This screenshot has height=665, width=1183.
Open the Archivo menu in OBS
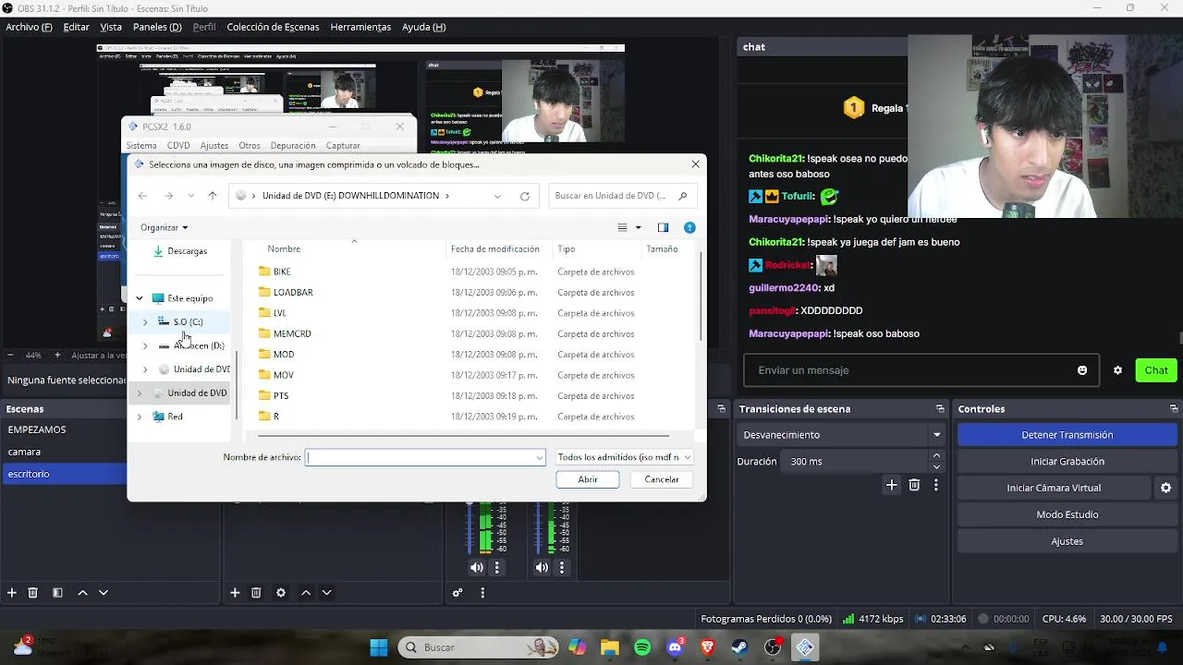click(x=29, y=27)
